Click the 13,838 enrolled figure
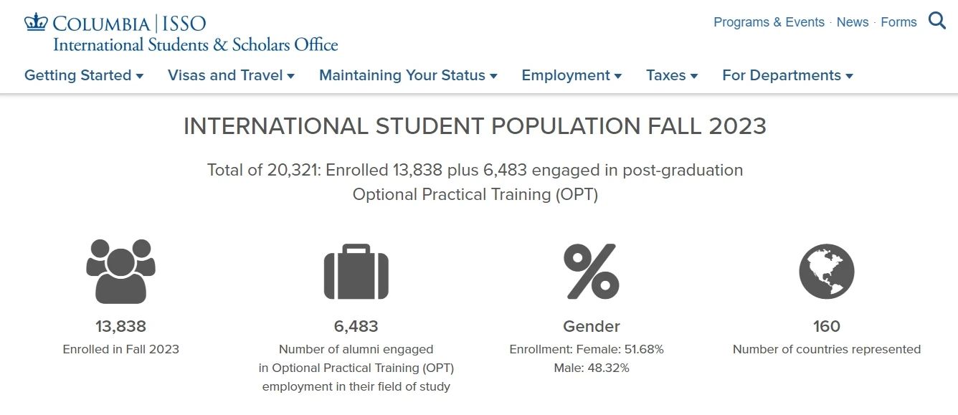The image size is (958, 415). [120, 327]
